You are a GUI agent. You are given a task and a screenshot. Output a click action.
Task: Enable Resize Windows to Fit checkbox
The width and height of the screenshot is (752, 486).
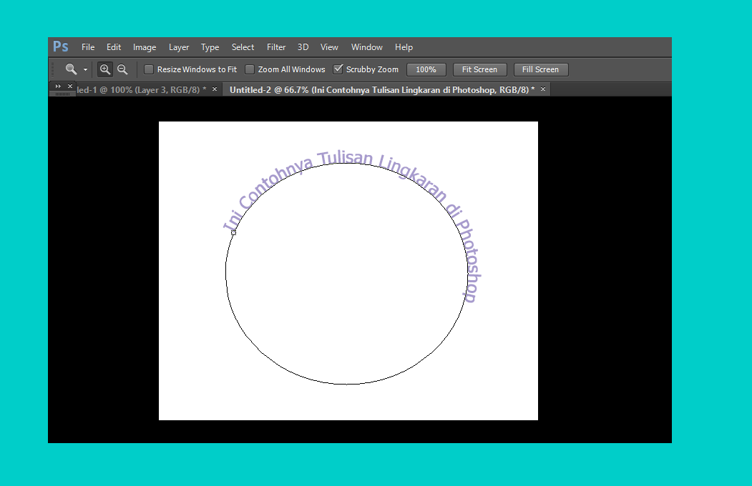pos(149,69)
